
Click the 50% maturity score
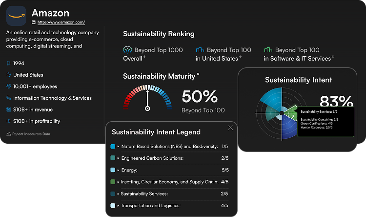[x=200, y=96]
